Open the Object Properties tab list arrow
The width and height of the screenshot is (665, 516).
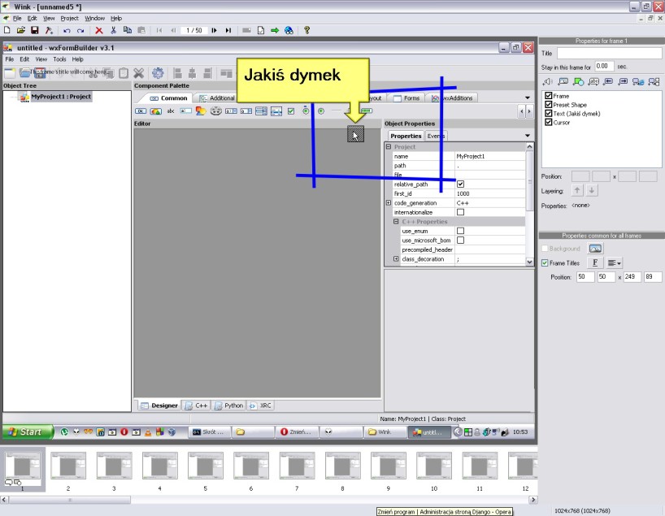tap(528, 136)
